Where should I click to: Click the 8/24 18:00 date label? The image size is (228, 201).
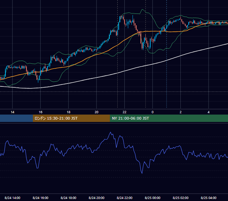[68, 198]
